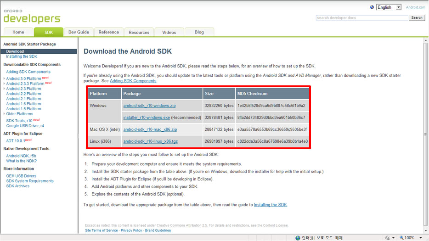This screenshot has width=429, height=241.
Task: Open Android 2.2 Platform link
Action: [23, 94]
